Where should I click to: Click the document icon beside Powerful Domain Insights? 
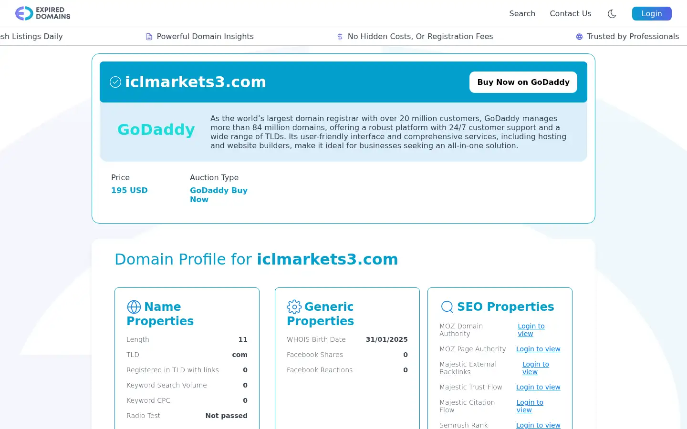(x=149, y=37)
